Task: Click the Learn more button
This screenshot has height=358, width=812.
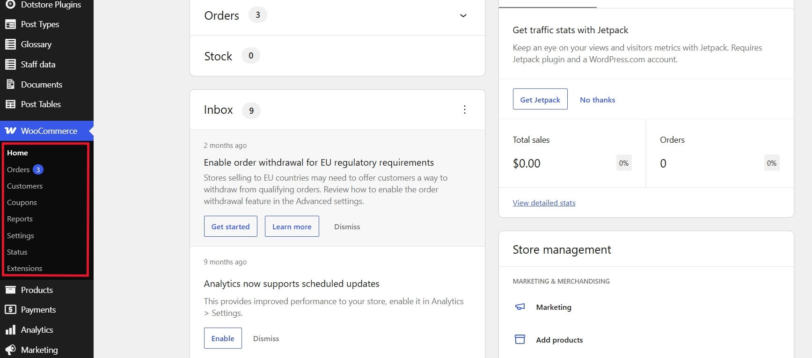Action: point(292,226)
